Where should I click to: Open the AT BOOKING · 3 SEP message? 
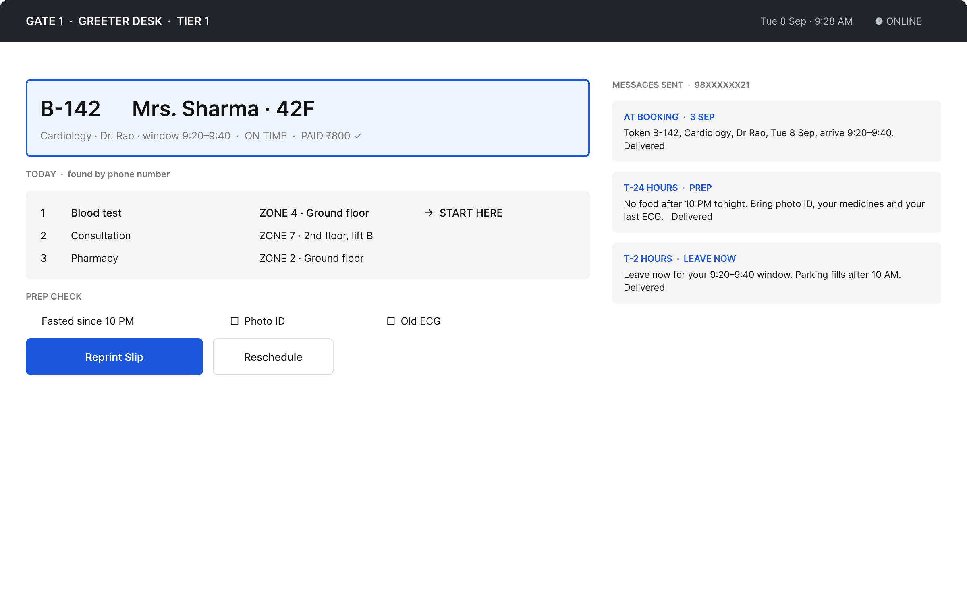pos(777,131)
